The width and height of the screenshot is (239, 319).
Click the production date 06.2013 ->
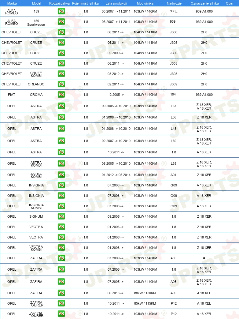(x=116, y=293)
